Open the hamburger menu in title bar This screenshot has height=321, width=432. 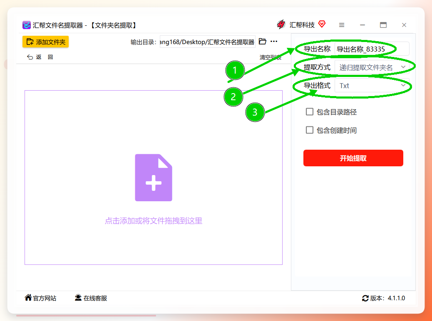(342, 25)
